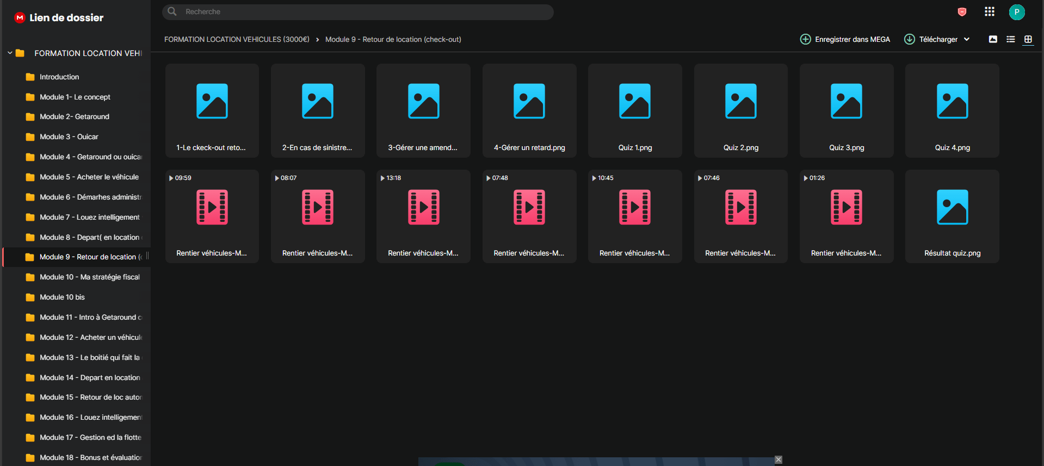Close the bottom banner popup
1044x466 pixels.
pyautogui.click(x=779, y=459)
